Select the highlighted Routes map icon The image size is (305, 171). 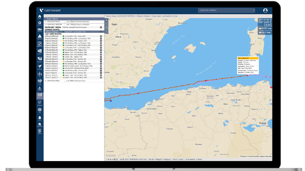[40, 96]
